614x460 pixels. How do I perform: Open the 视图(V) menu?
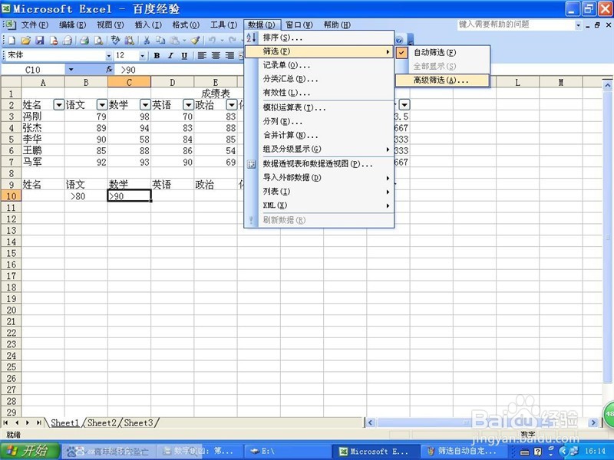[x=110, y=25]
